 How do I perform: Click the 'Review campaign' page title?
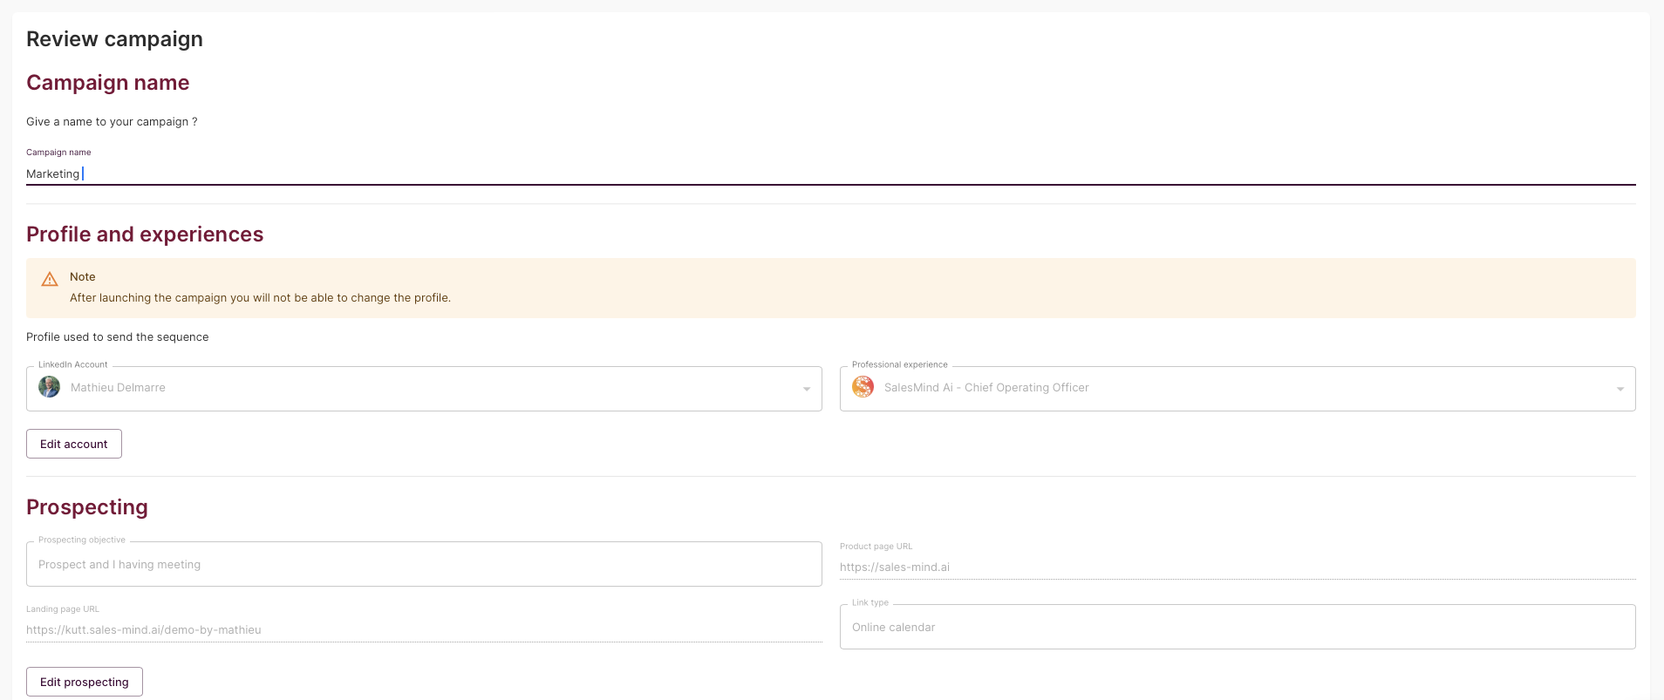coord(114,39)
